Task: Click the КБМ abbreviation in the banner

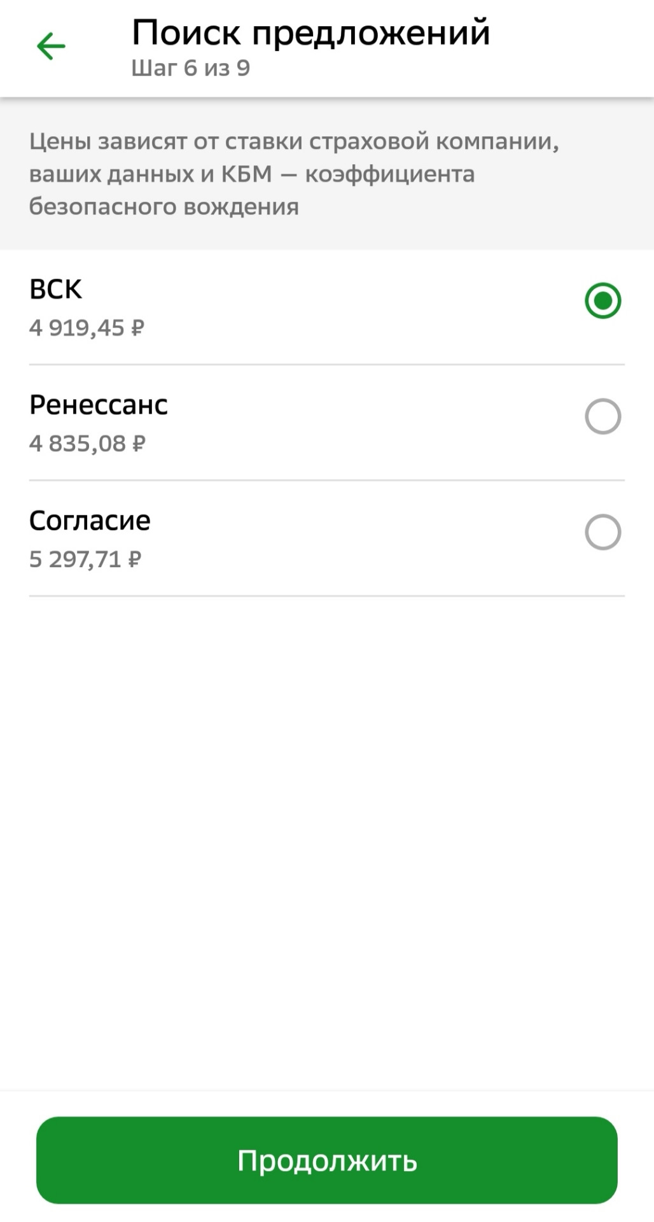Action: point(246,174)
